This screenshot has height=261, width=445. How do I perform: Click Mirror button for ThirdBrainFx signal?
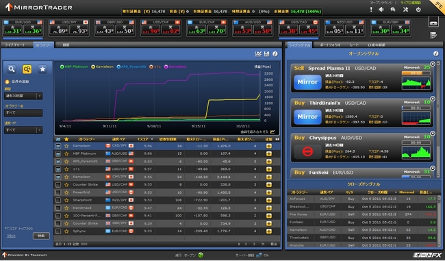[x=307, y=116]
